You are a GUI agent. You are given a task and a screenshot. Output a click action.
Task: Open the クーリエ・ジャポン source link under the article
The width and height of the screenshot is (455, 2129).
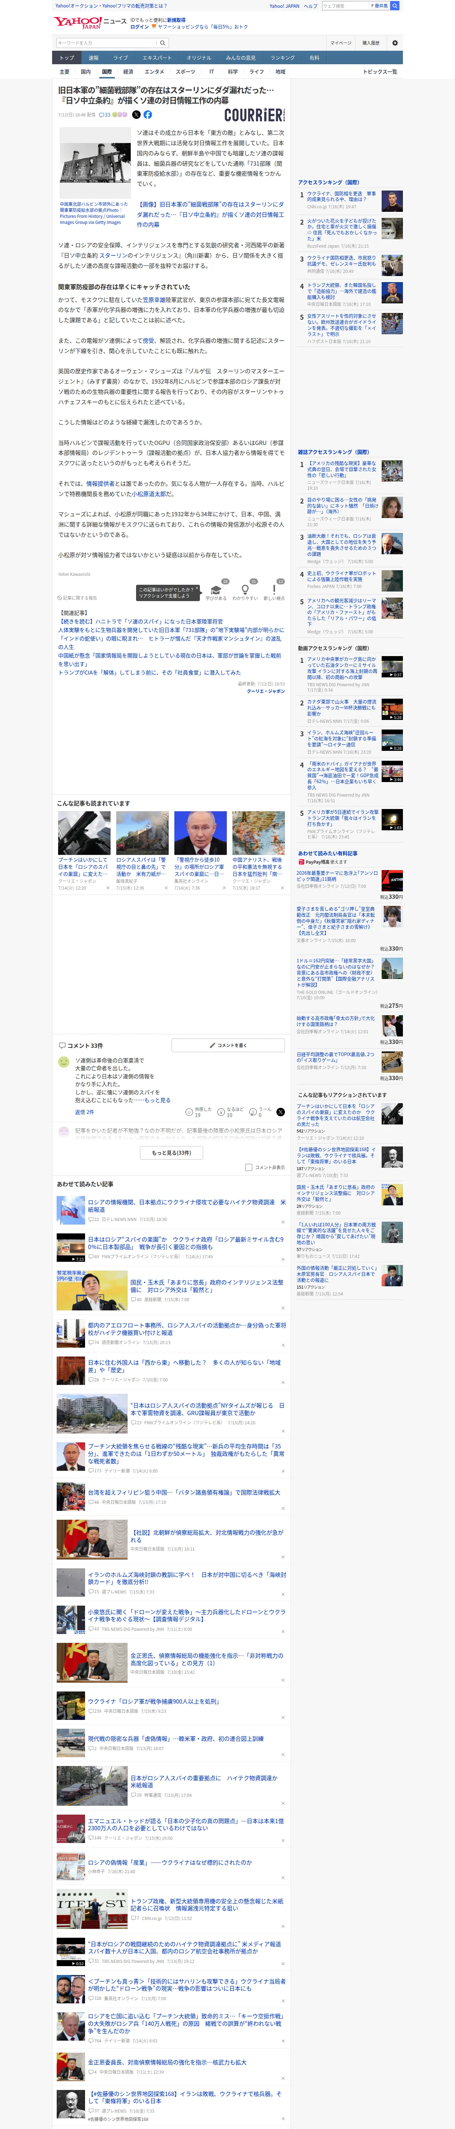266,691
